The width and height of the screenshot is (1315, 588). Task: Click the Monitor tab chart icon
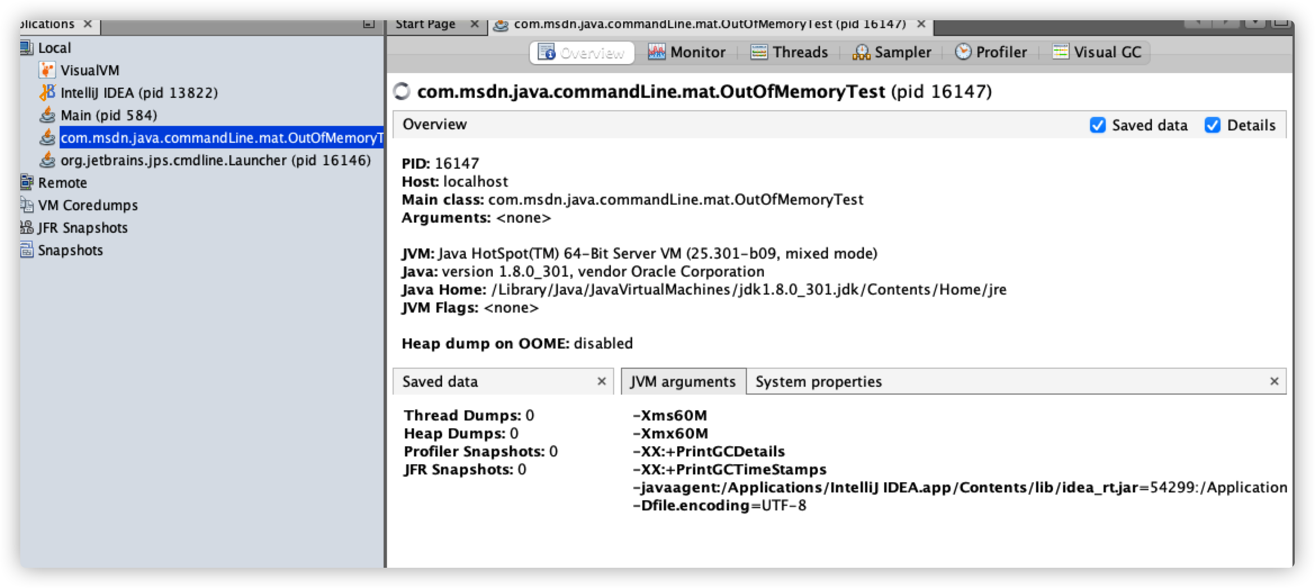point(656,52)
